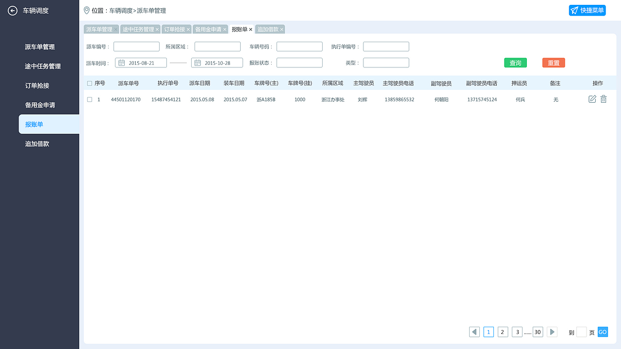This screenshot has height=349, width=621.
Task: Switch to the 派车单管理 tab
Action: pyautogui.click(x=101, y=29)
